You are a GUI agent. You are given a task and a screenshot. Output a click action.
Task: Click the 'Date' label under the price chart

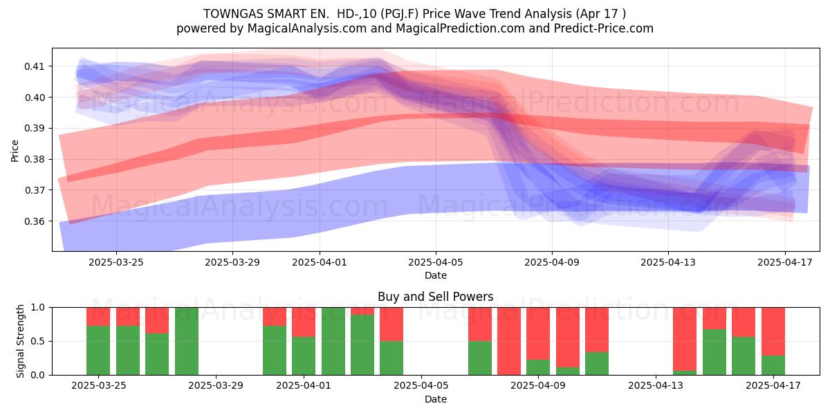(x=436, y=275)
